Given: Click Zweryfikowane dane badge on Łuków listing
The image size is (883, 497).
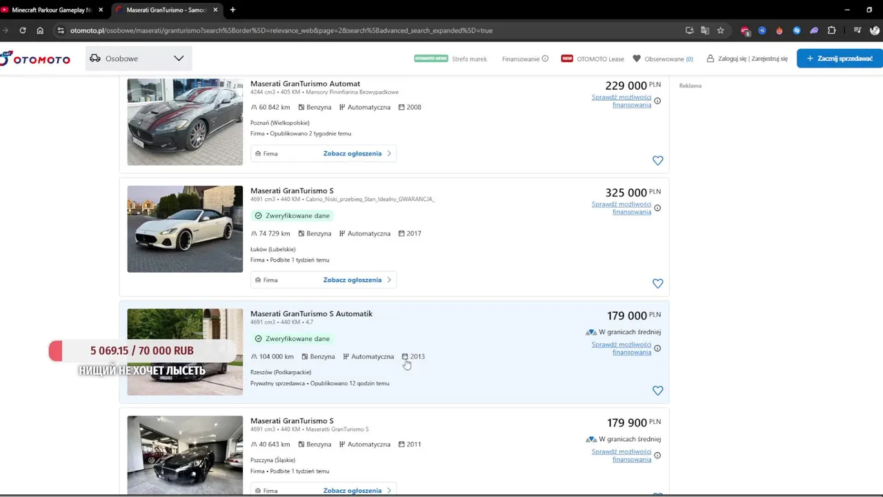Looking at the screenshot, I should point(292,215).
